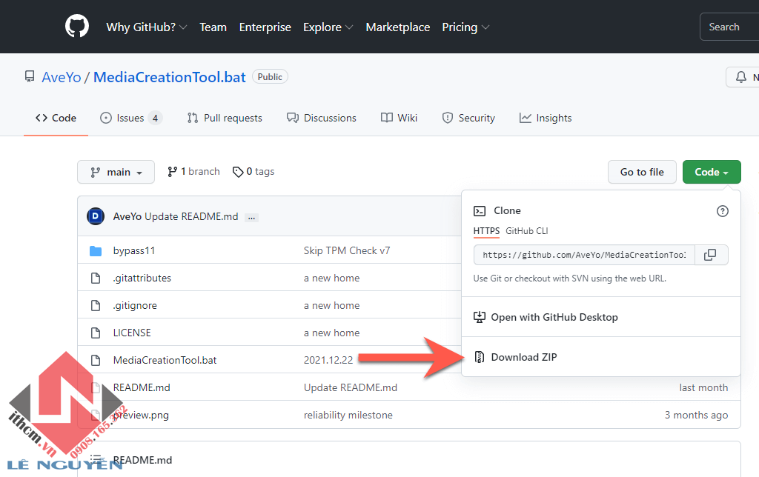
Task: Click the Public repository badge
Action: (270, 77)
